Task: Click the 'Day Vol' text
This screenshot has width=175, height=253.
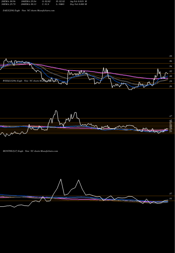Action: (78, 4)
